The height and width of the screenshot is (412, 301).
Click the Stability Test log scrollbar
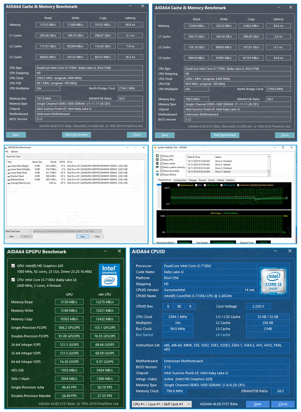[269, 165]
